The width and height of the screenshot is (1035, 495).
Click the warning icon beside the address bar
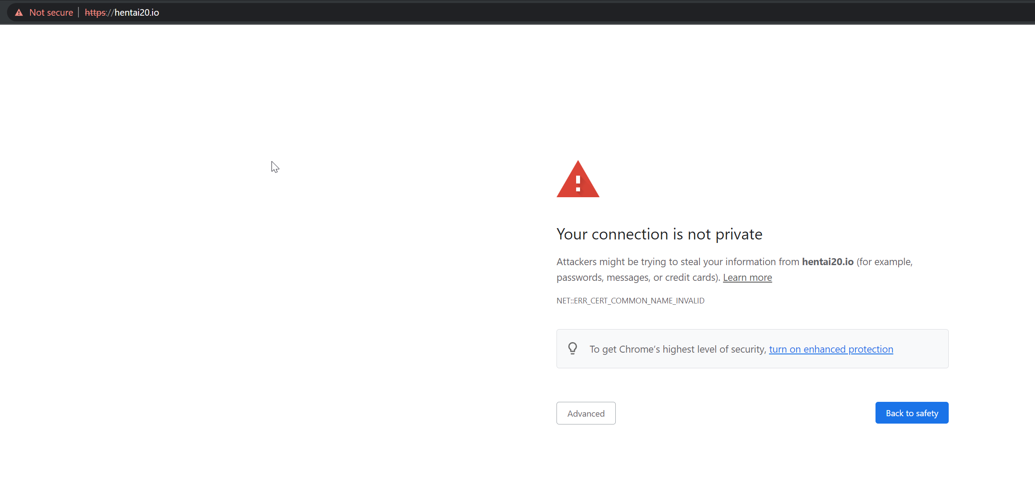[19, 12]
